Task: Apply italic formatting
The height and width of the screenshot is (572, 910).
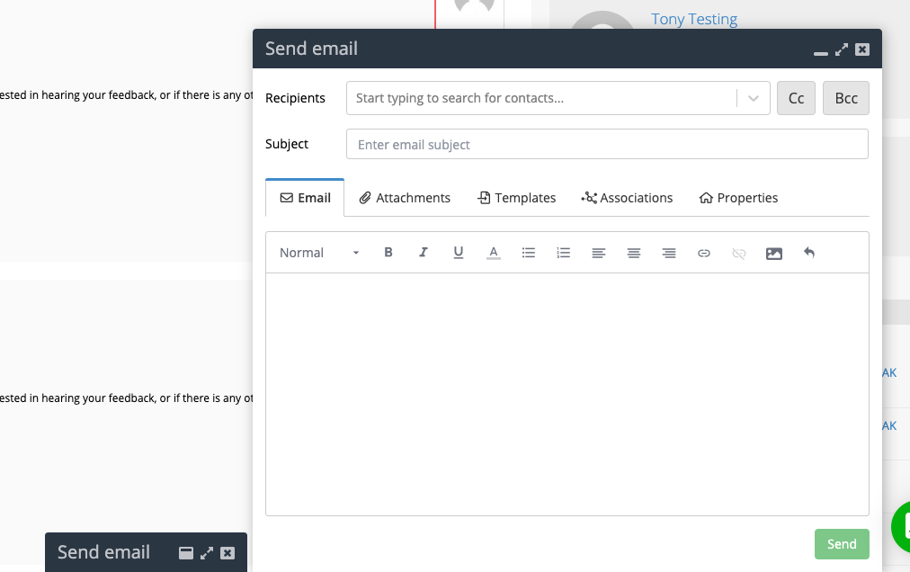Action: tap(423, 253)
